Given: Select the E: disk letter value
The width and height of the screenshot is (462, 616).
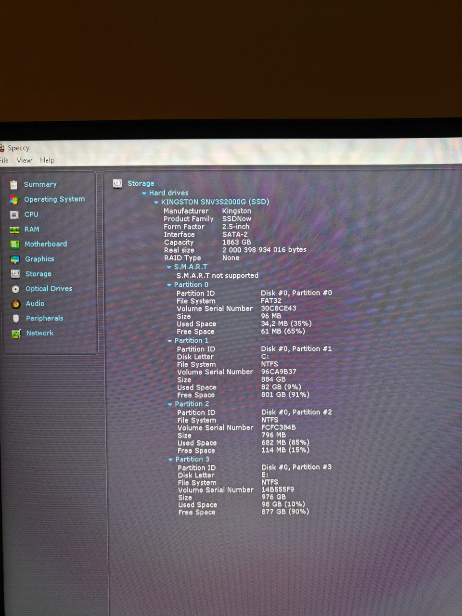Looking at the screenshot, I should [265, 475].
